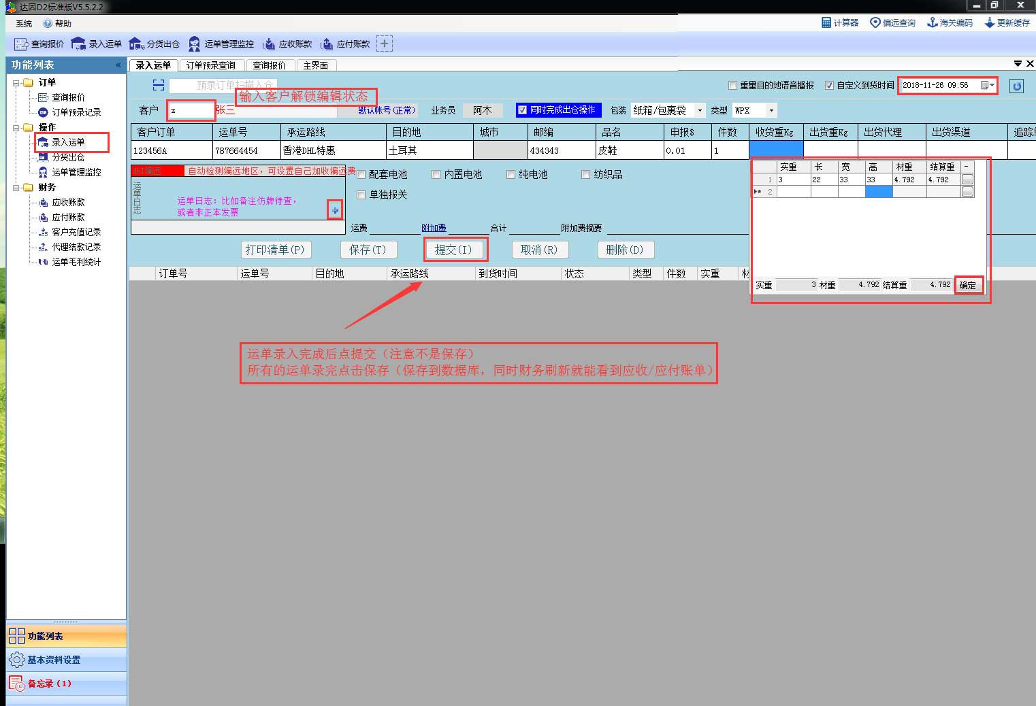Open the 包装 纸箱/包裹袋 dropdown

[x=700, y=110]
